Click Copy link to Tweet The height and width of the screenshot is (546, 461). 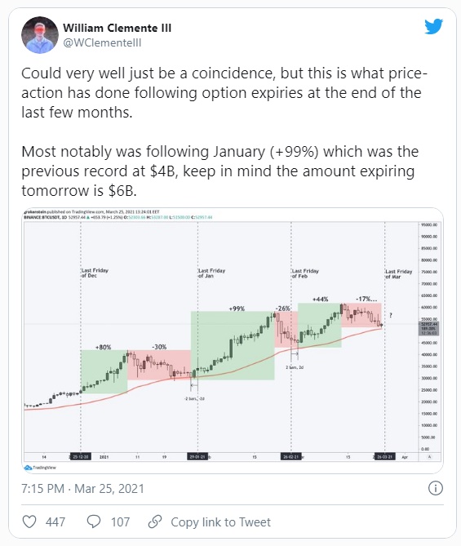coord(221,522)
